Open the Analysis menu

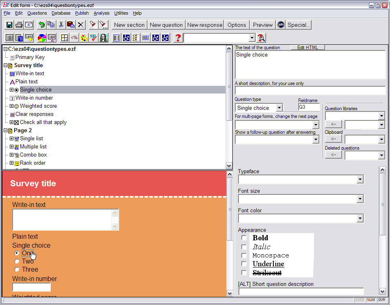pyautogui.click(x=102, y=13)
